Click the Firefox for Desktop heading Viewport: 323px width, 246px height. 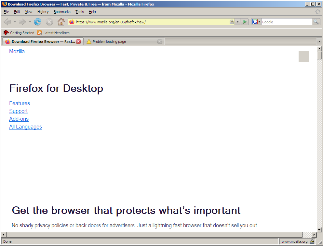(x=56, y=88)
